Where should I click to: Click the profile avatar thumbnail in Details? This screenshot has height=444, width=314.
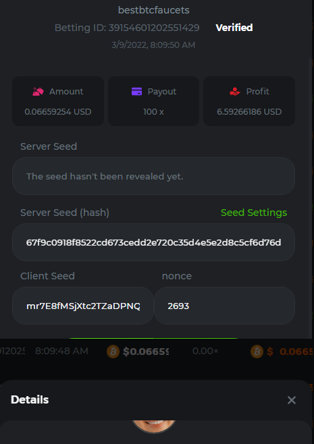tap(154, 426)
